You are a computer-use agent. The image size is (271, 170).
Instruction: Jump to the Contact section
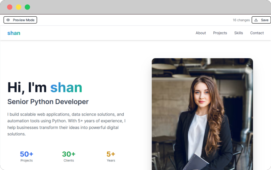[x=257, y=33]
